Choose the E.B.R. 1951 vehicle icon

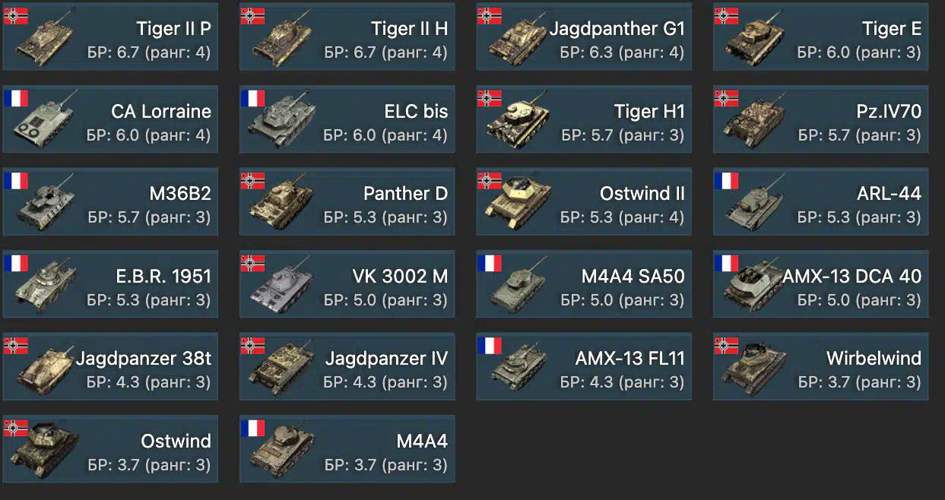(x=44, y=286)
